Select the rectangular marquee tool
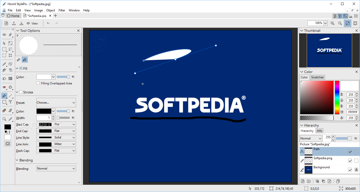 click(x=4, y=49)
